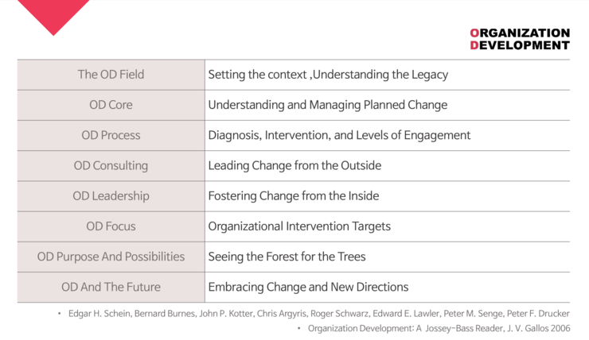The image size is (589, 340).
Task: Click 'Leading Change from the Outside' text
Action: click(x=294, y=166)
